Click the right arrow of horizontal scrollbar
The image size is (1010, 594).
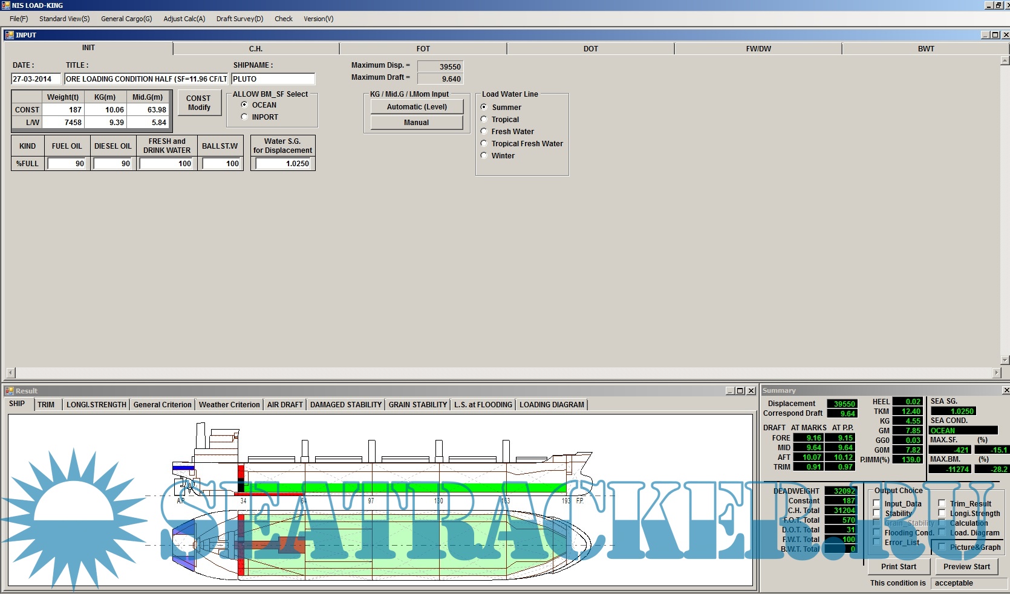pos(997,373)
